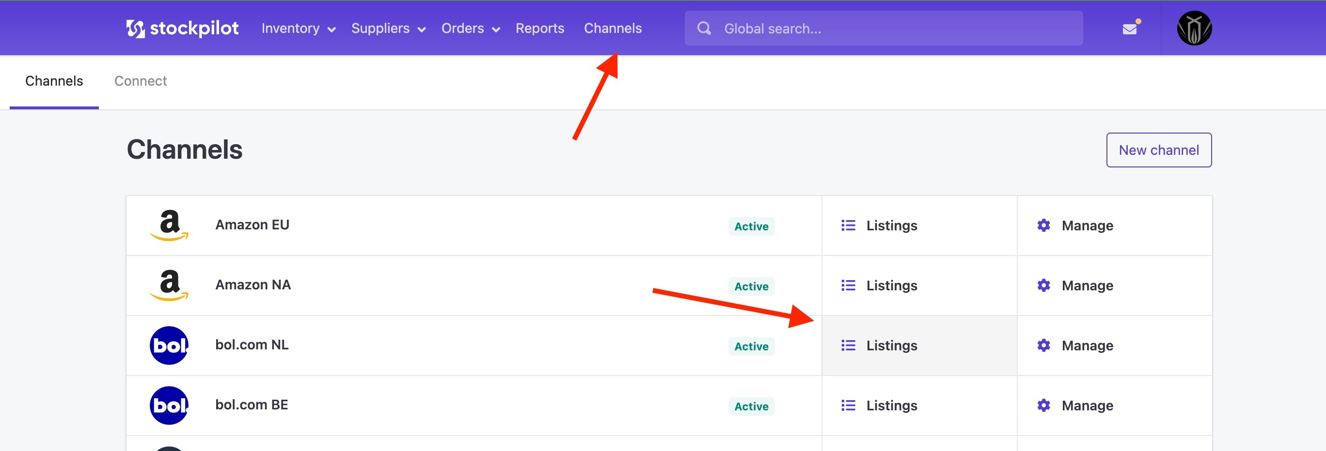Click the Amazon NA channel name
Viewport: 1326px width, 451px height.
click(253, 285)
